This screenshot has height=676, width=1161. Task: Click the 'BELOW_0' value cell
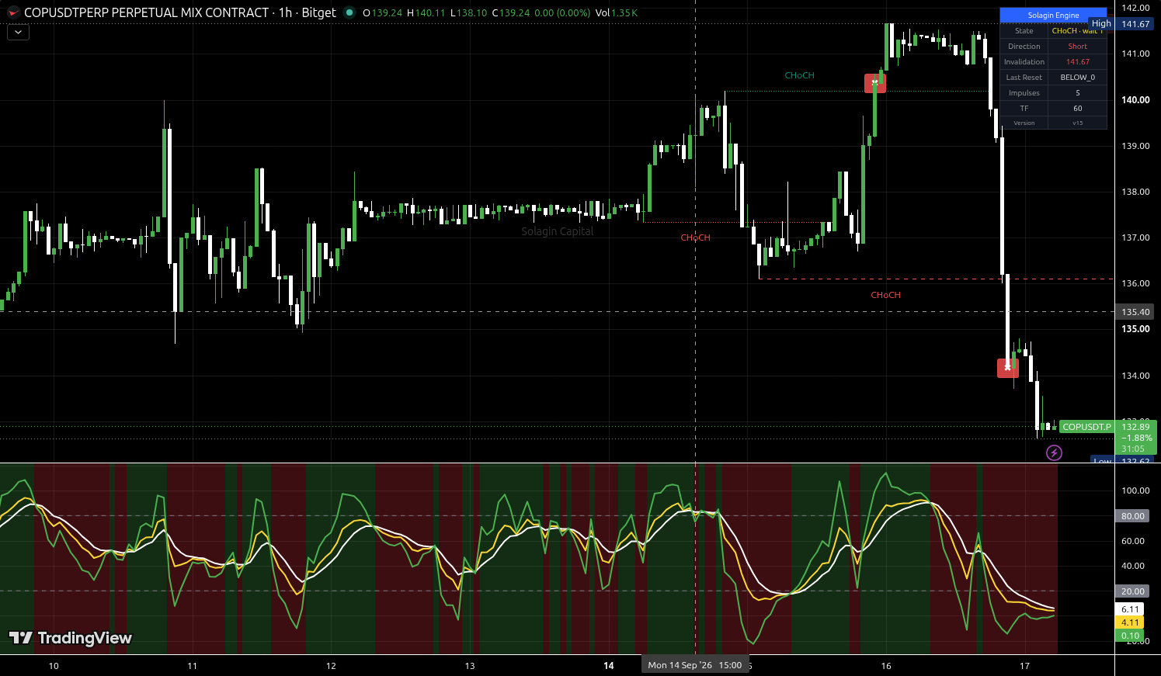pos(1077,78)
